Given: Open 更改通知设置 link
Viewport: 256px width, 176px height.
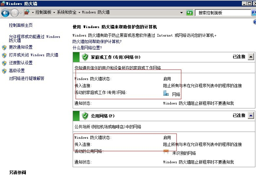Looking at the screenshot, I should [21, 47].
